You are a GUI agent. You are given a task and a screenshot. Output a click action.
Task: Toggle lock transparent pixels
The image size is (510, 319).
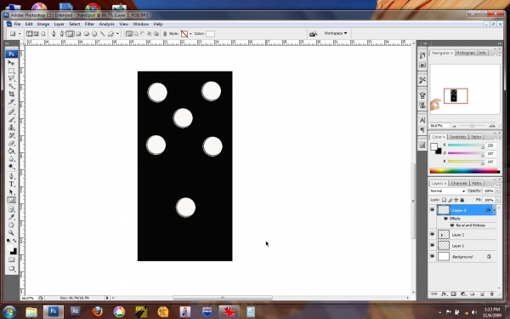click(444, 200)
